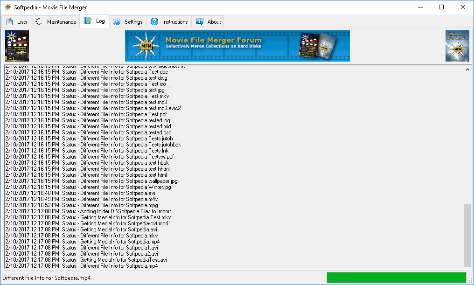This screenshot has height=285, width=474.
Task: Select Getting MediaInfo line for Softpedia.mp4
Action: click(x=82, y=241)
